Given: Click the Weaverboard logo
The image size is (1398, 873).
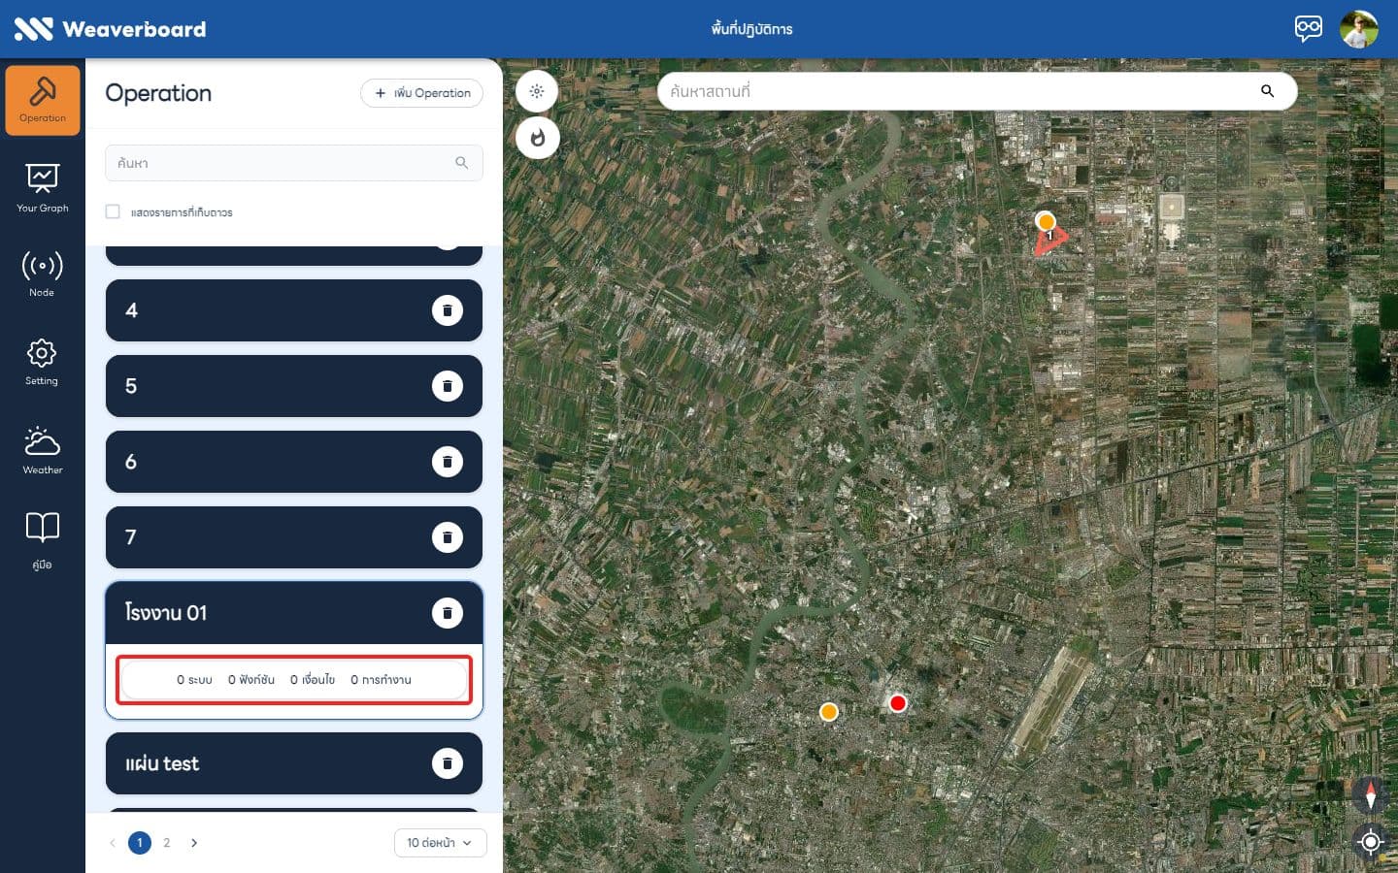Looking at the screenshot, I should [110, 29].
